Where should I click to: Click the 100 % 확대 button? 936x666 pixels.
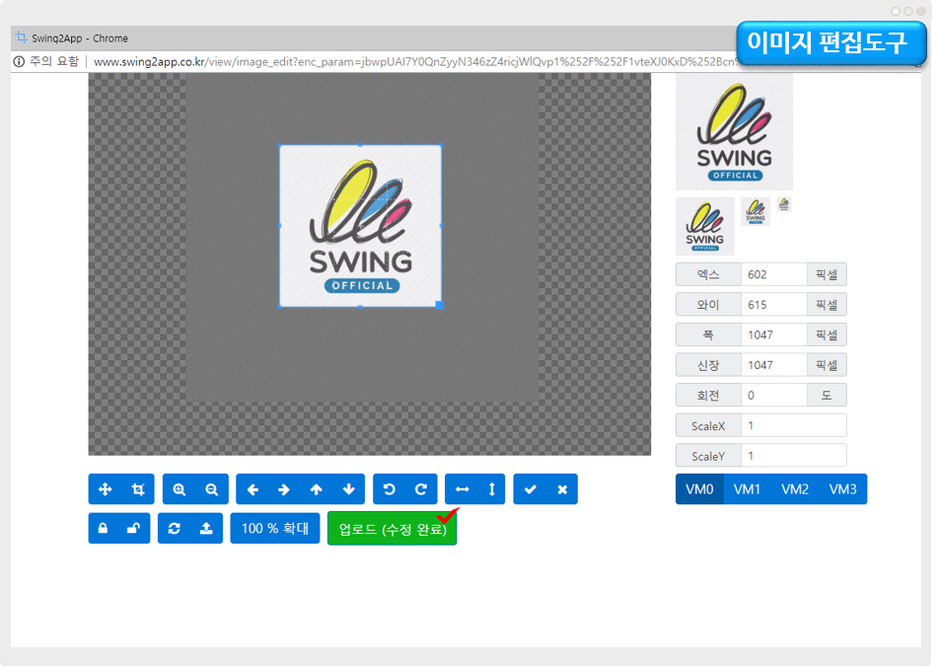275,528
